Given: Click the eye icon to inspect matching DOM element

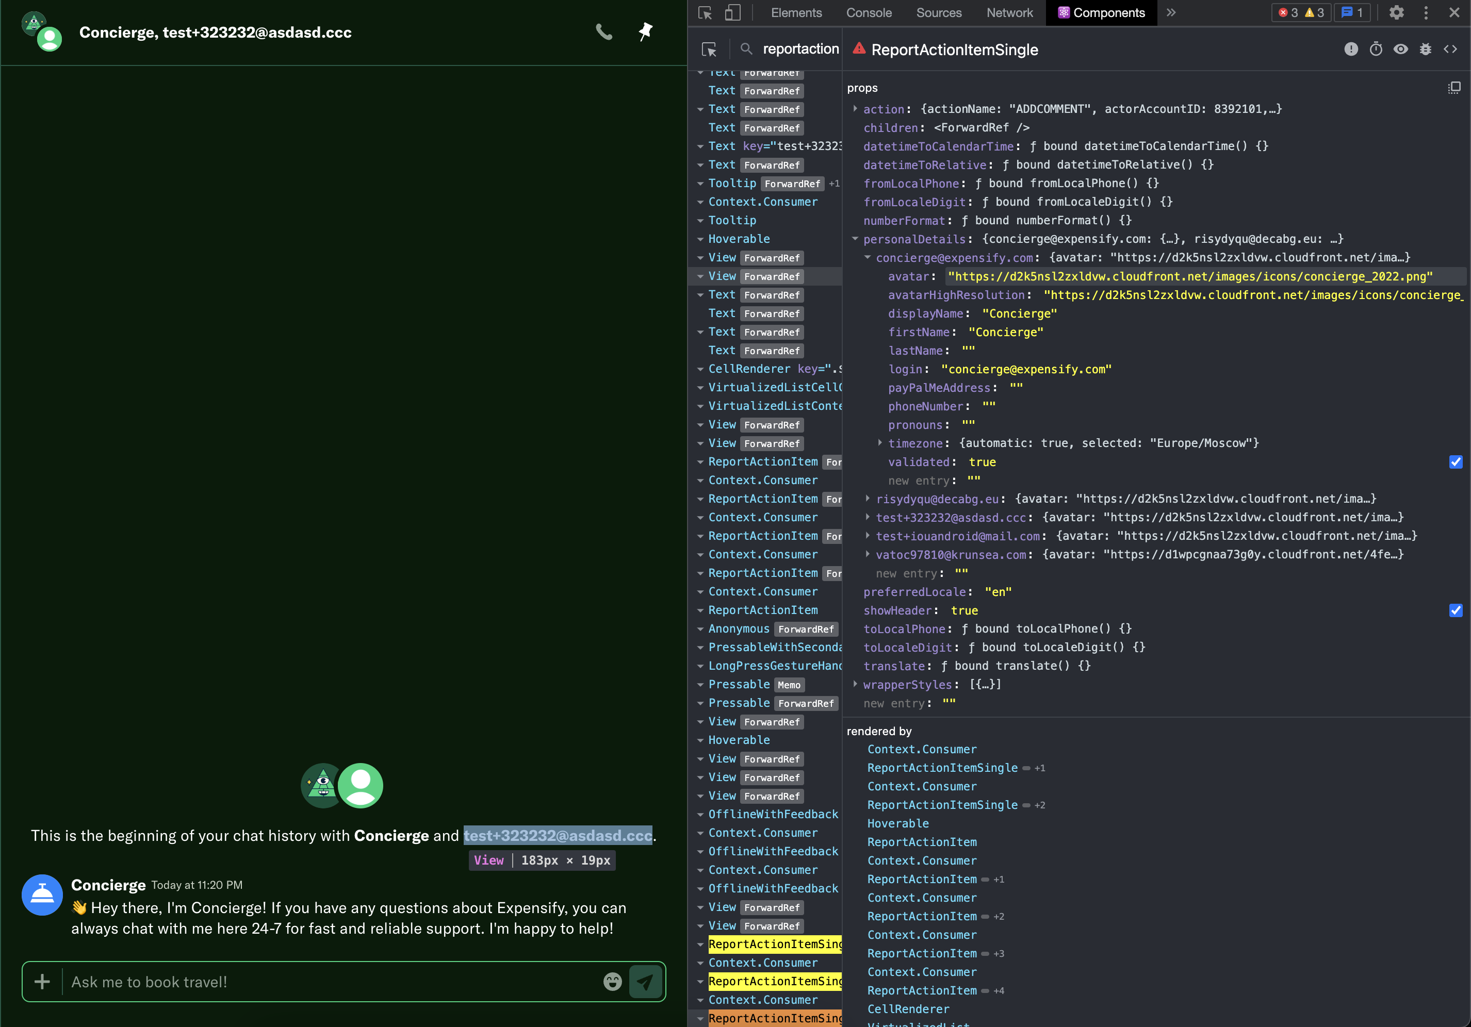Looking at the screenshot, I should pos(1400,49).
